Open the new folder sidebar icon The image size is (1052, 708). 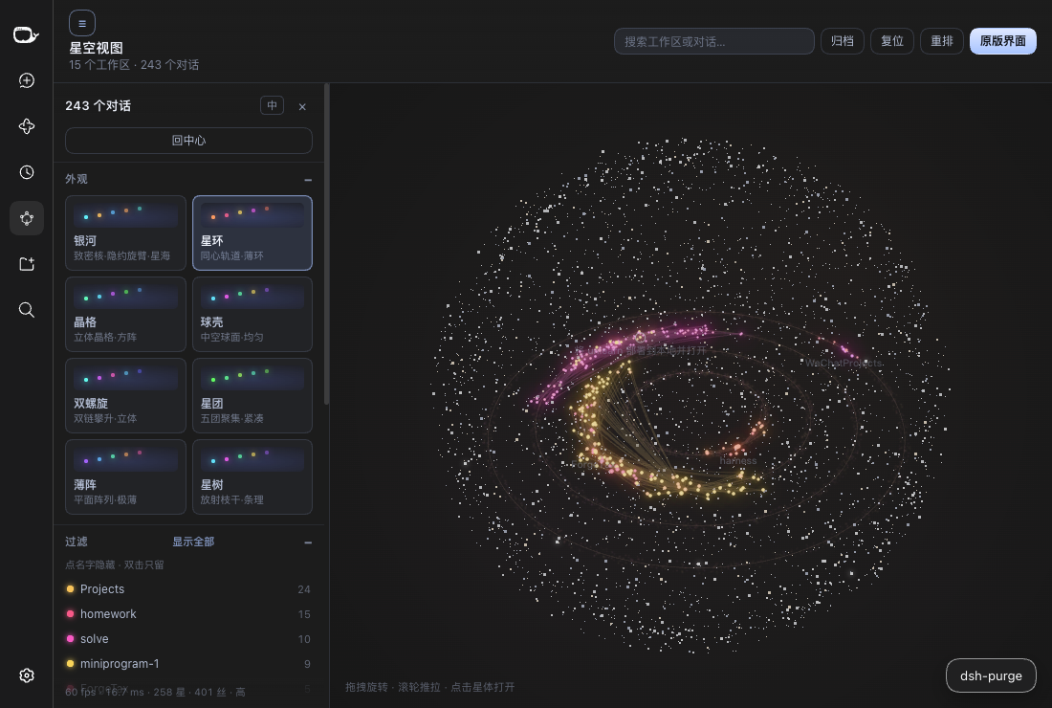(x=26, y=264)
